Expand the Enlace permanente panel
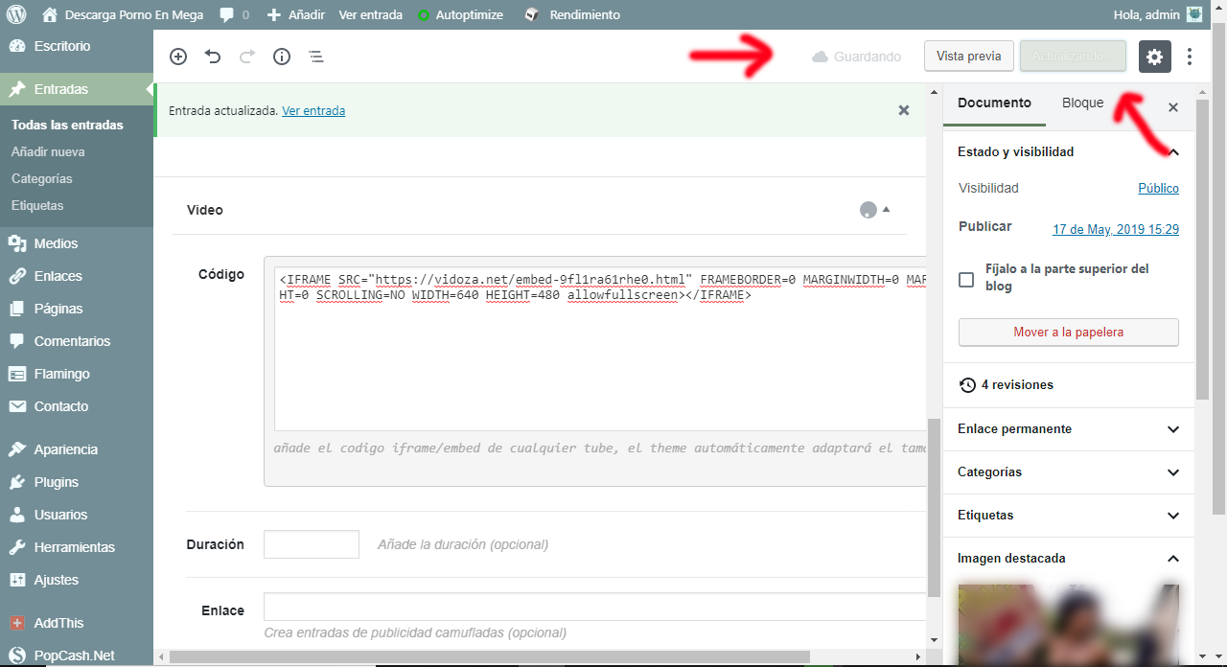 pos(1069,429)
